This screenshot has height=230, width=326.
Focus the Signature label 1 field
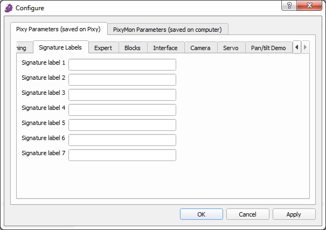tap(122, 65)
